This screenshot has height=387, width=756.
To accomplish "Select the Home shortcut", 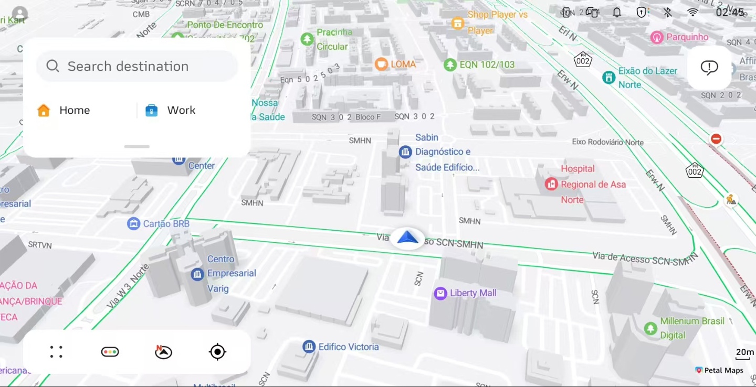I will coord(64,110).
